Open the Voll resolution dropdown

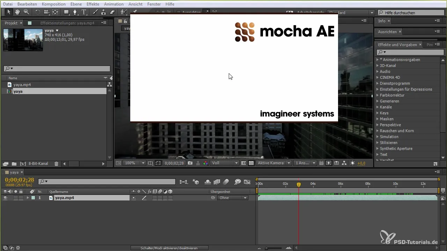tap(225, 163)
